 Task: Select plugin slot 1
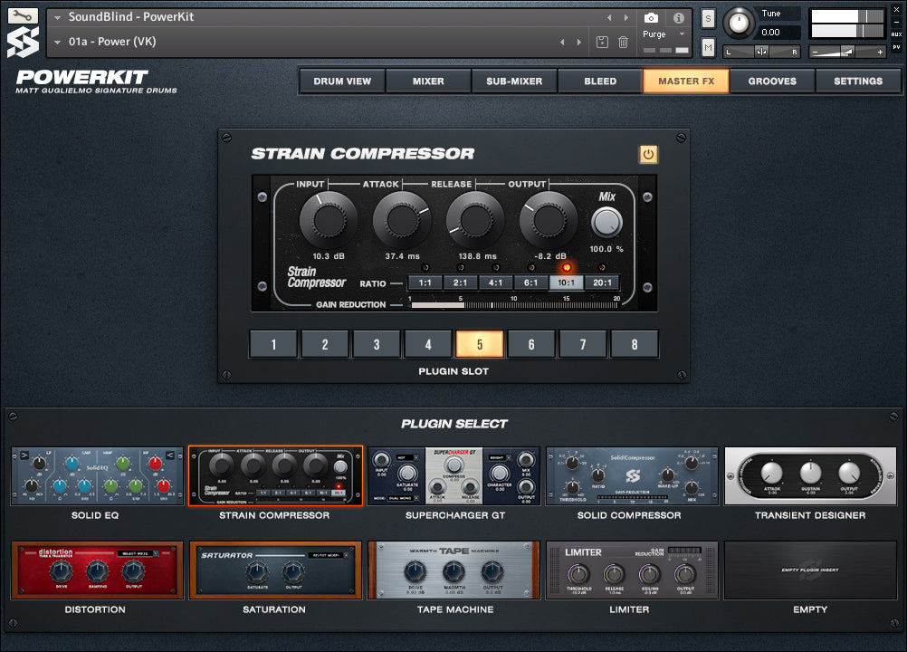pos(273,344)
